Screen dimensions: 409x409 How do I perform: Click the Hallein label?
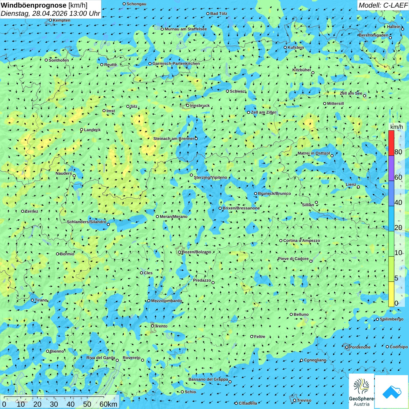pos(394,27)
